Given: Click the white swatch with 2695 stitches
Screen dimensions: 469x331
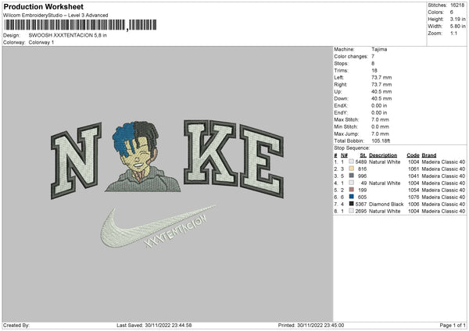Looking at the screenshot, I should click(352, 211).
